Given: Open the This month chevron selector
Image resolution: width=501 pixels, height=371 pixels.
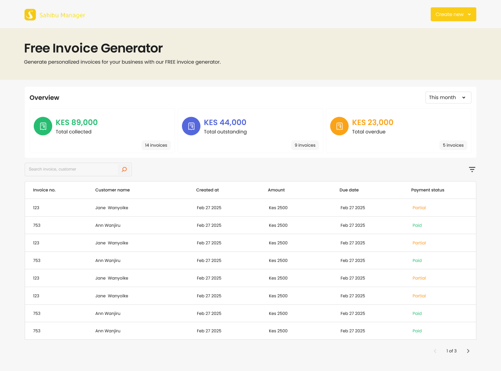Looking at the screenshot, I should [464, 98].
